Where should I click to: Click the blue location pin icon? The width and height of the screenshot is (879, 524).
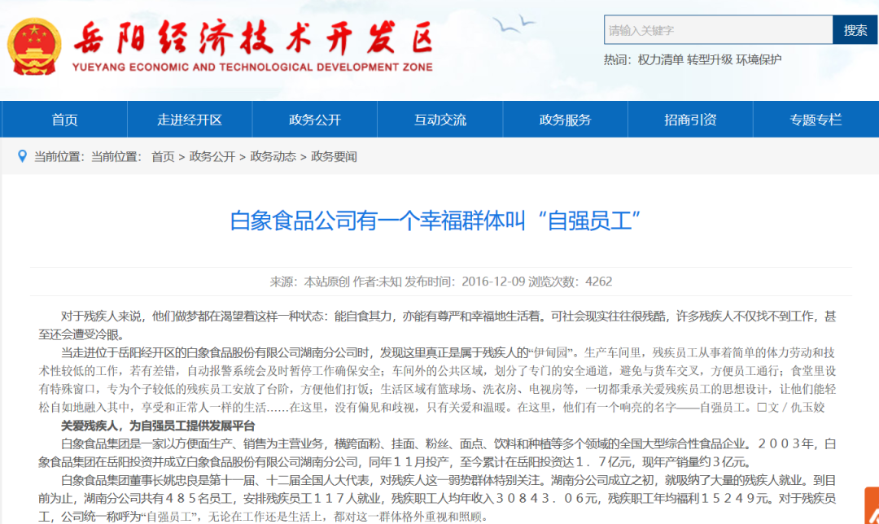click(23, 156)
